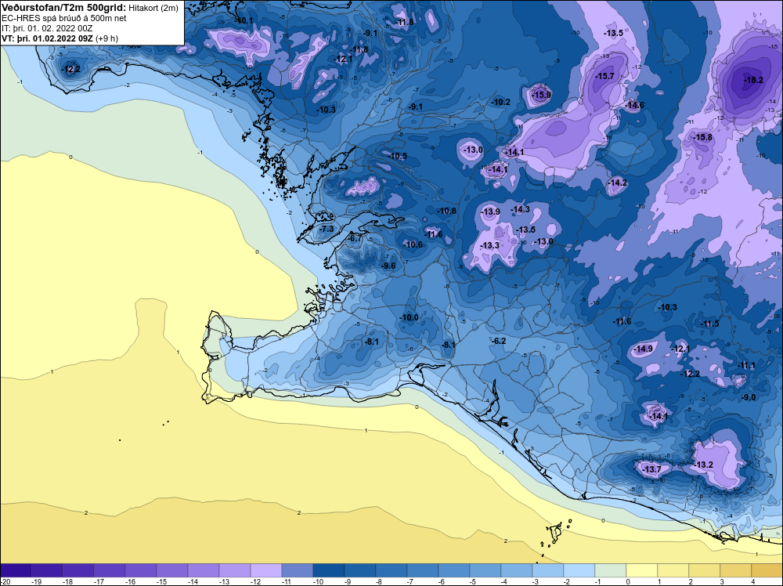
Task: Select the -15.8 temperature value
Action: (x=702, y=137)
